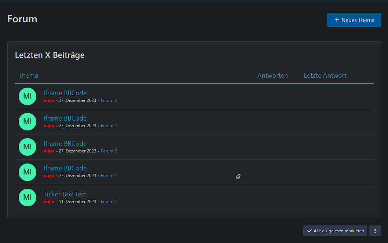Open the three-dots more options menu
388x243 pixels.
(x=375, y=231)
